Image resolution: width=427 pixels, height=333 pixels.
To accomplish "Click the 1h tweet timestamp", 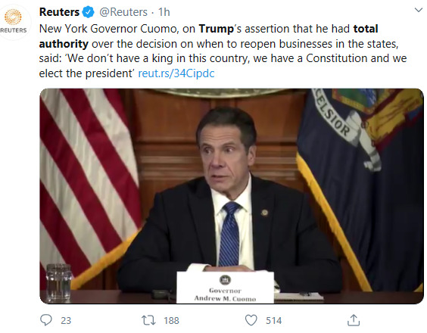I will pos(164,12).
